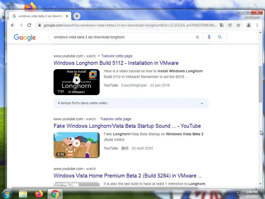Click EverythingEpan channel name

(134, 85)
